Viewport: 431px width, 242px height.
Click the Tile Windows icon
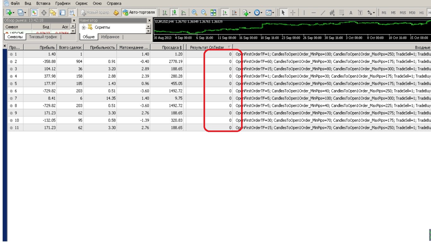[x=213, y=13]
